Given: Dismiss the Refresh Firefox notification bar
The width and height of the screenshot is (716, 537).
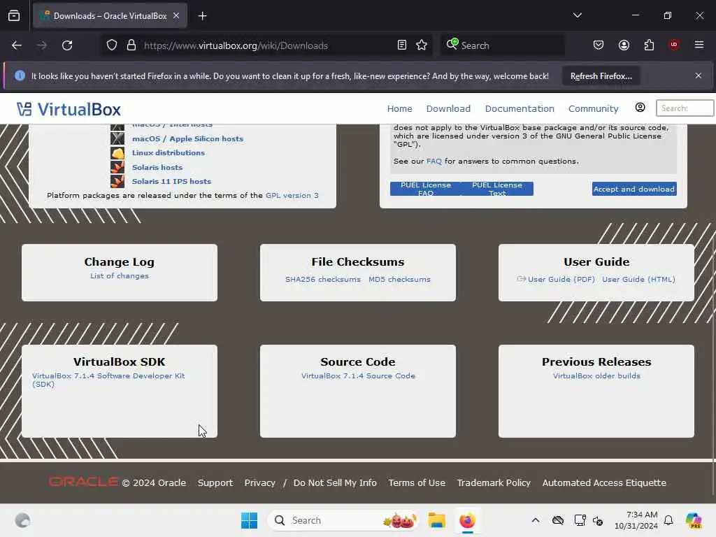Looking at the screenshot, I should [x=699, y=76].
